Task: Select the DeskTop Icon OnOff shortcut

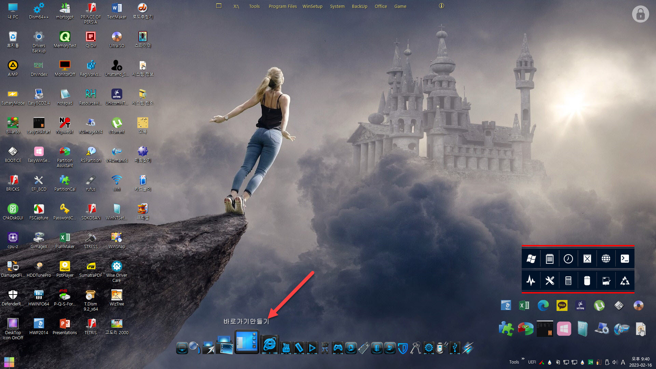Action: tap(13, 329)
